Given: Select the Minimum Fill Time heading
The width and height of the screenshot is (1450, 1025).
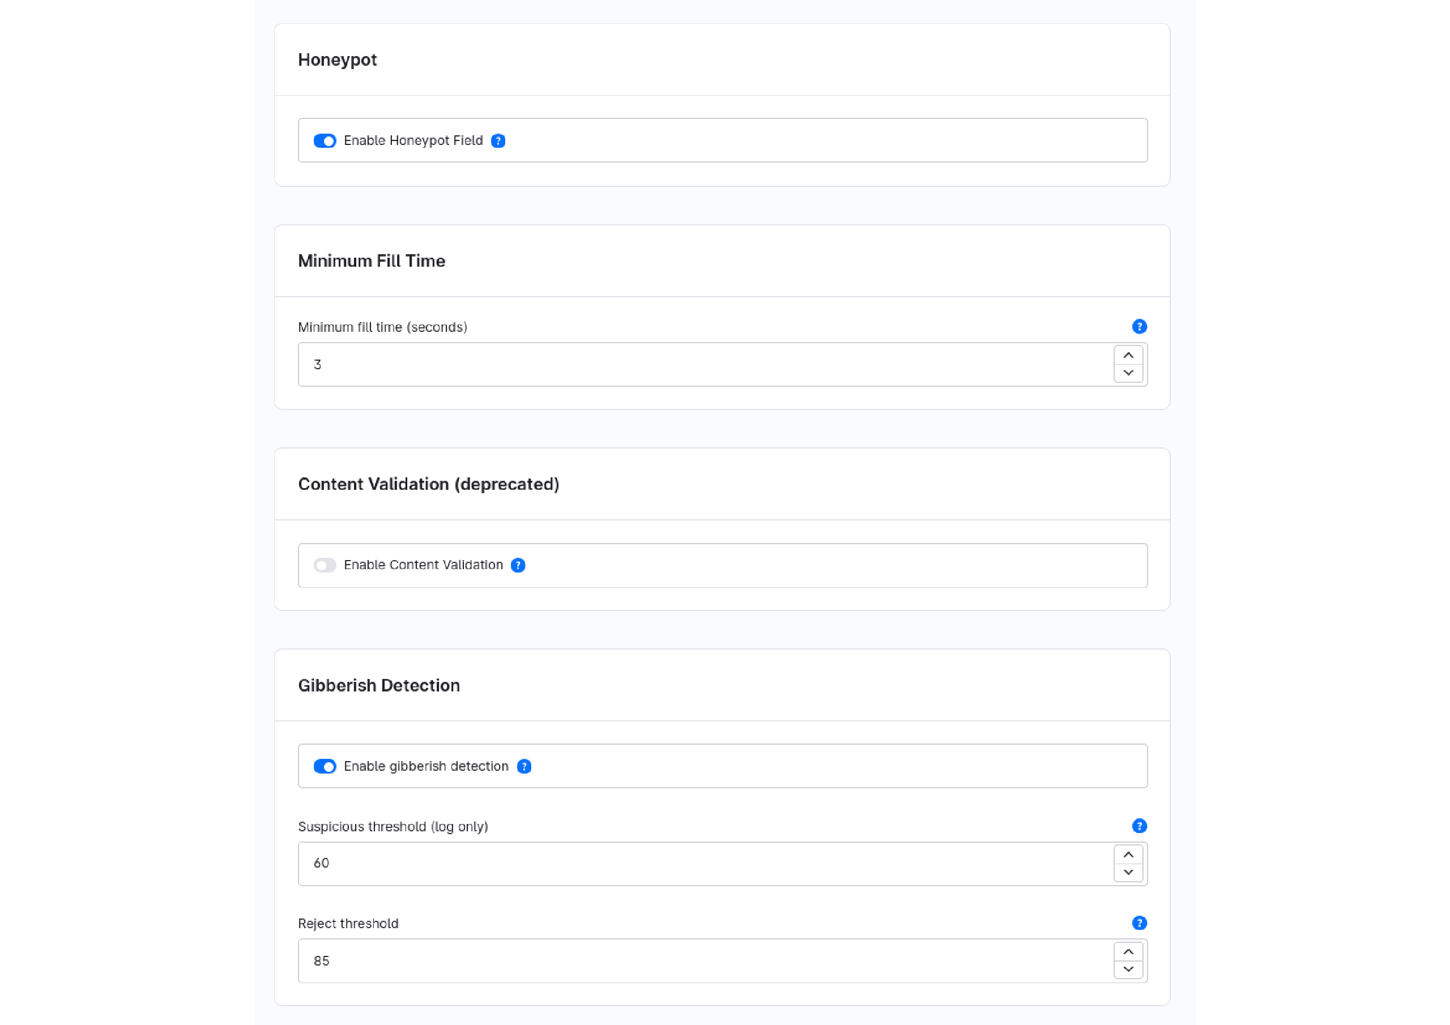Looking at the screenshot, I should [x=372, y=261].
